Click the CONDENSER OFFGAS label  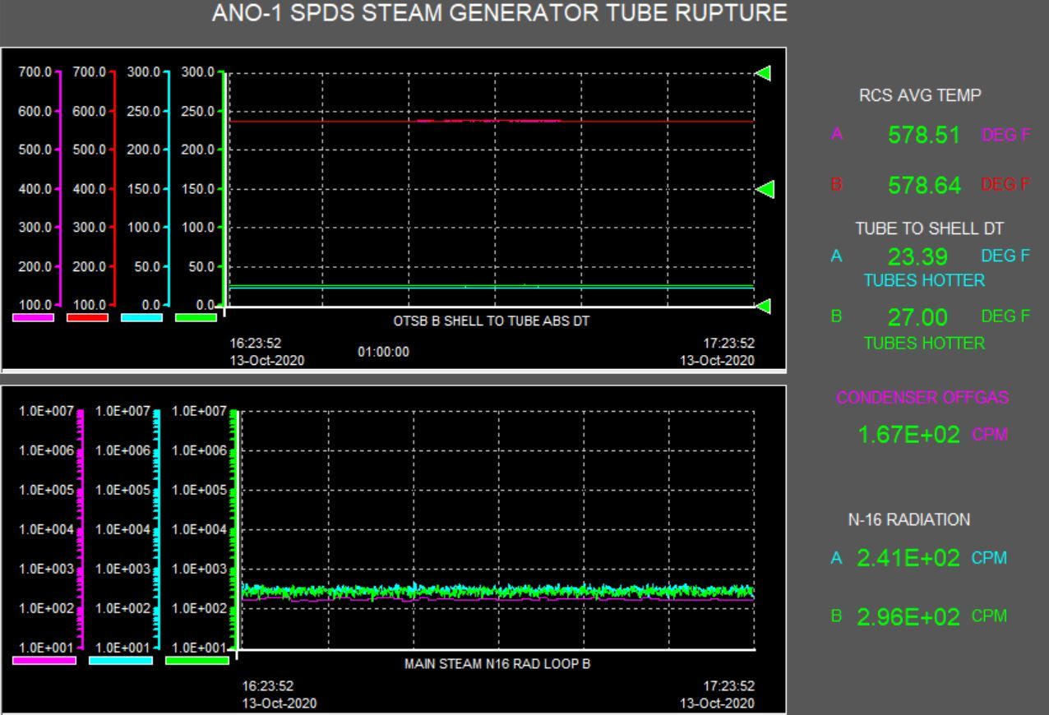click(922, 398)
